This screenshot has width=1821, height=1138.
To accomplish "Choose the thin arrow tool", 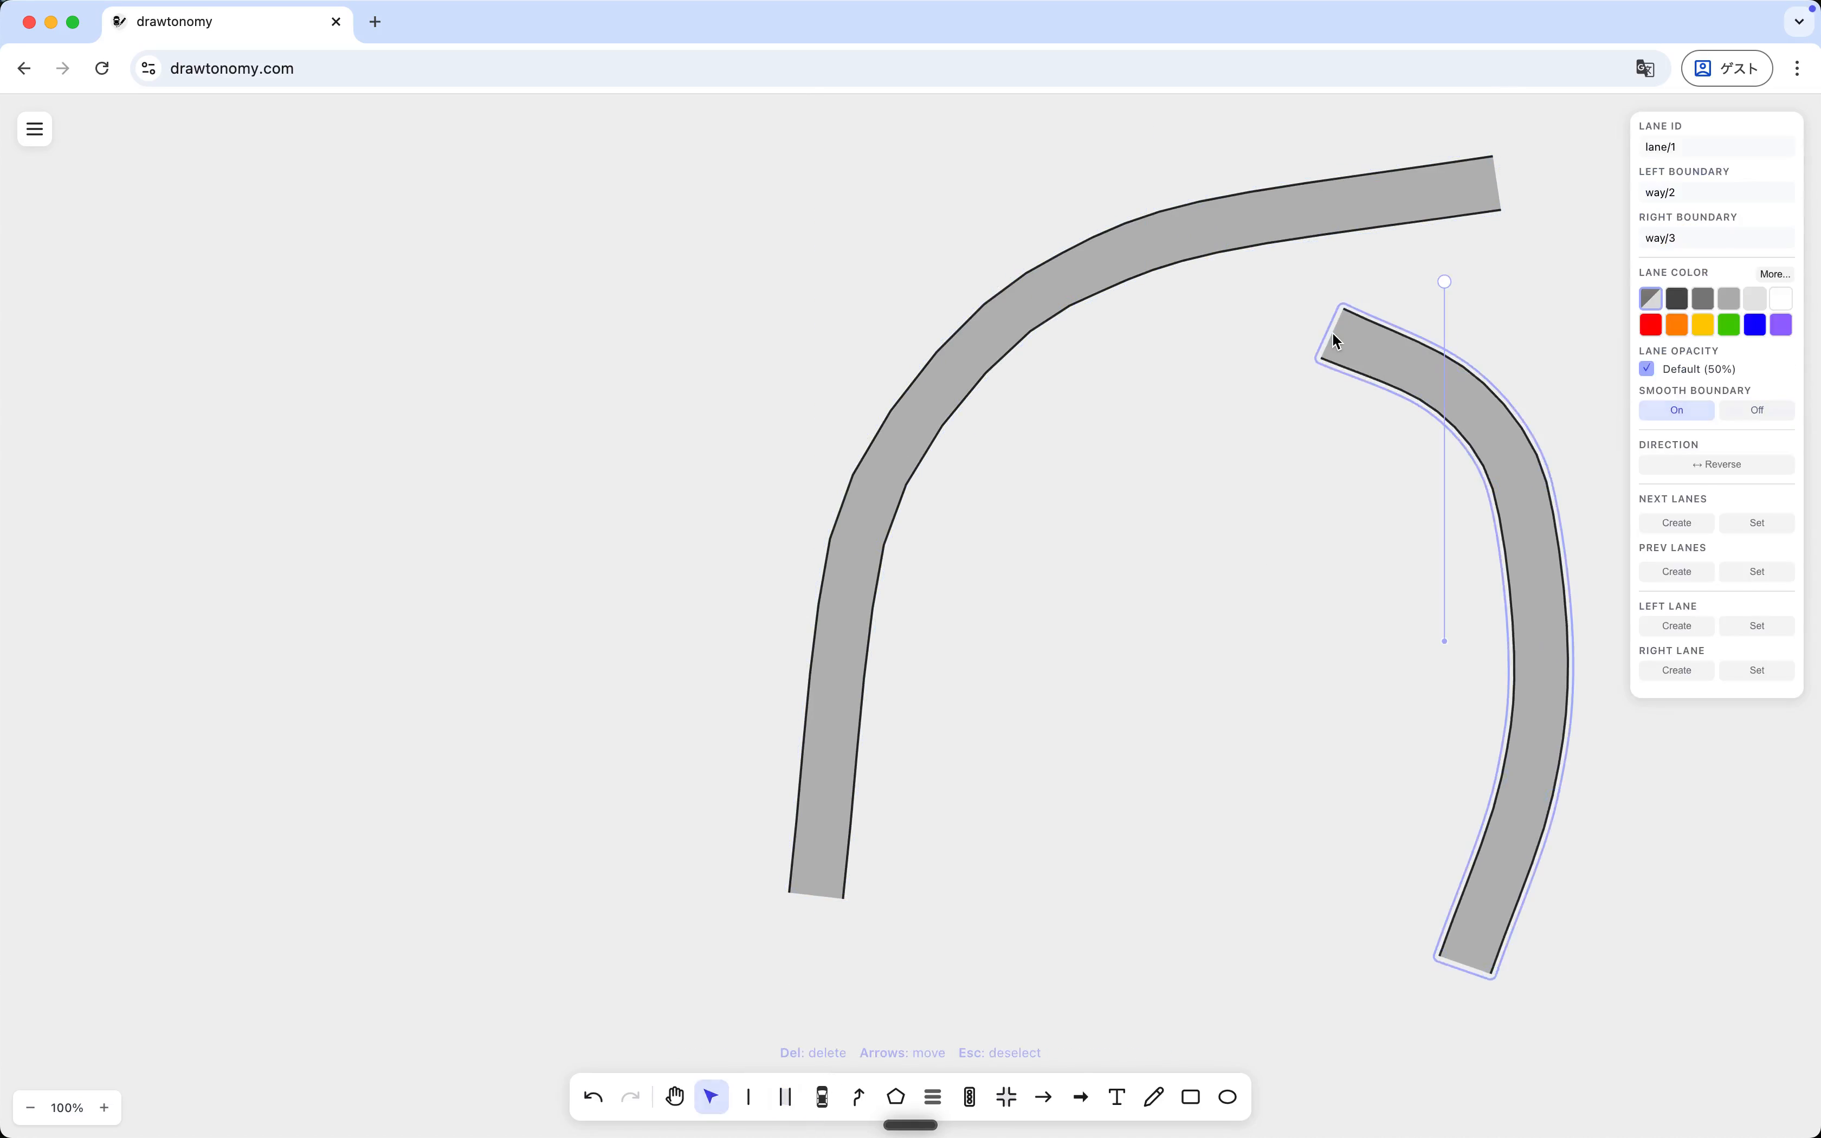I will 1043,1097.
